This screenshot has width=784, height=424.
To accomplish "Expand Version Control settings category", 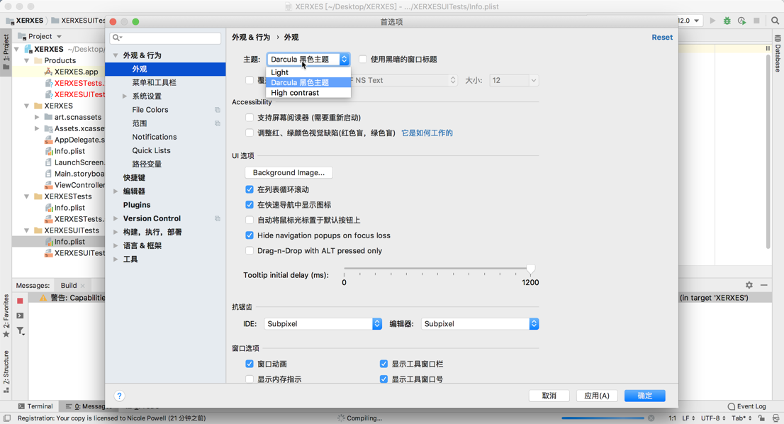I will [116, 218].
